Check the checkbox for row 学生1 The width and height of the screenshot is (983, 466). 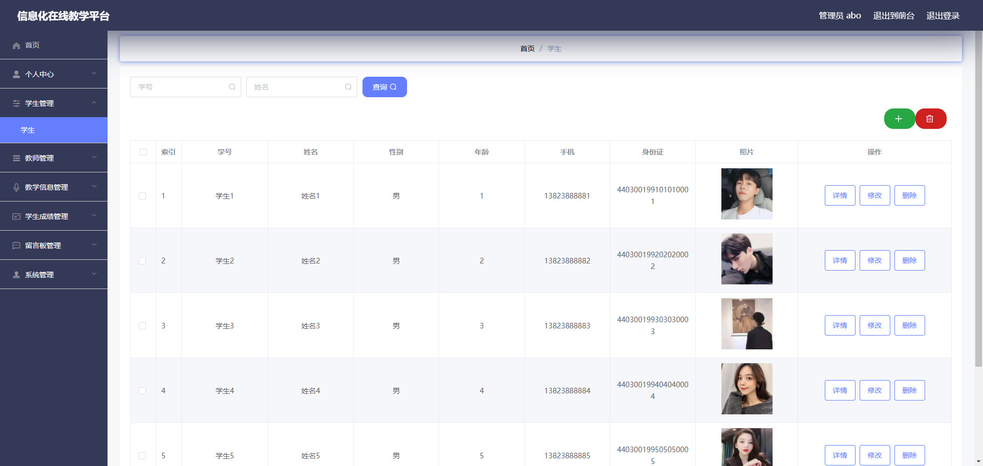pos(142,196)
